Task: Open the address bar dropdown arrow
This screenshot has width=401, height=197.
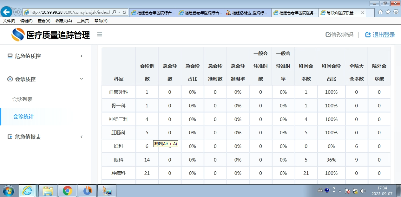Action: (119, 12)
